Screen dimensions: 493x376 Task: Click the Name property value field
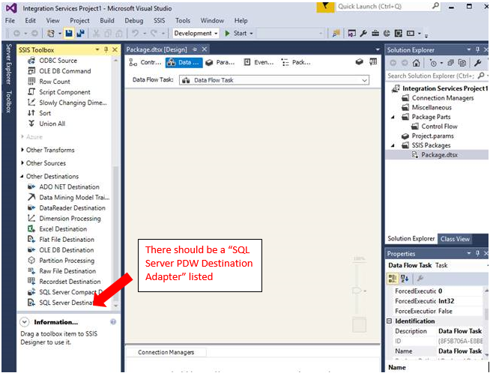tap(460, 351)
